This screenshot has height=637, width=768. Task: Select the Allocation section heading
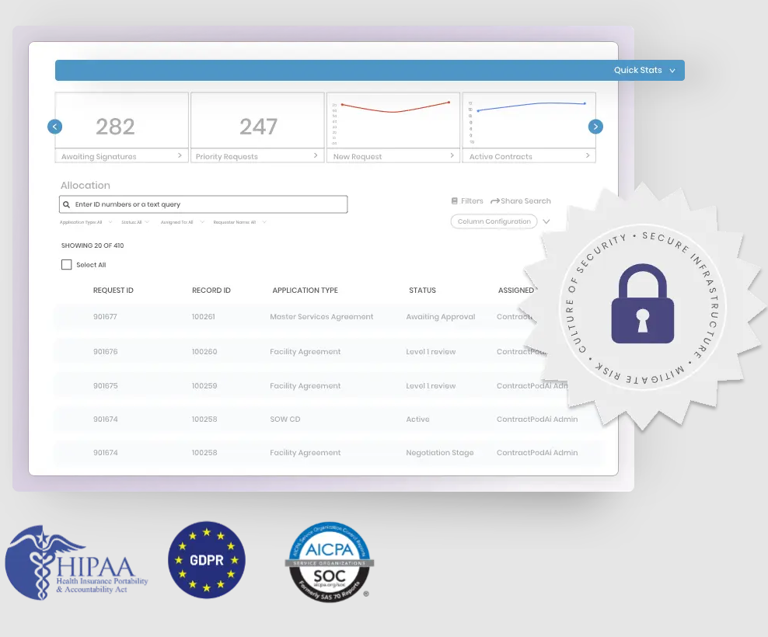(x=86, y=186)
